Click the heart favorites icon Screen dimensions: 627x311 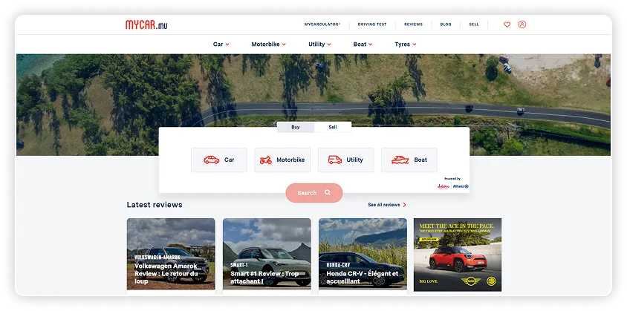coord(507,24)
